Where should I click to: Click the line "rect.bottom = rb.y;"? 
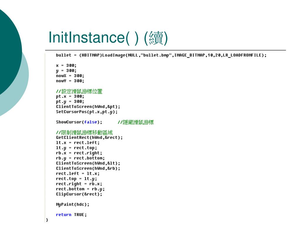pyautogui.click(x=80, y=189)
